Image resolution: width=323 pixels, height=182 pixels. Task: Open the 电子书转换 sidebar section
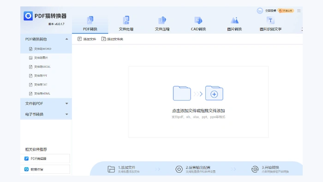point(46,114)
